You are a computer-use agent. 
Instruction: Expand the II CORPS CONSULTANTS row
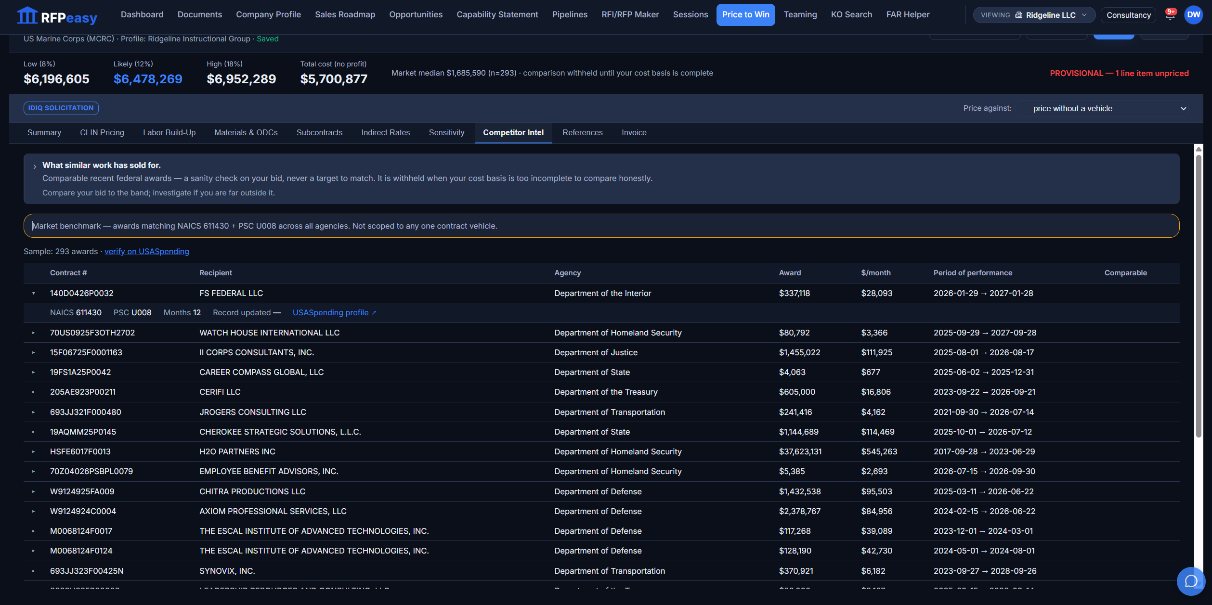tap(34, 353)
